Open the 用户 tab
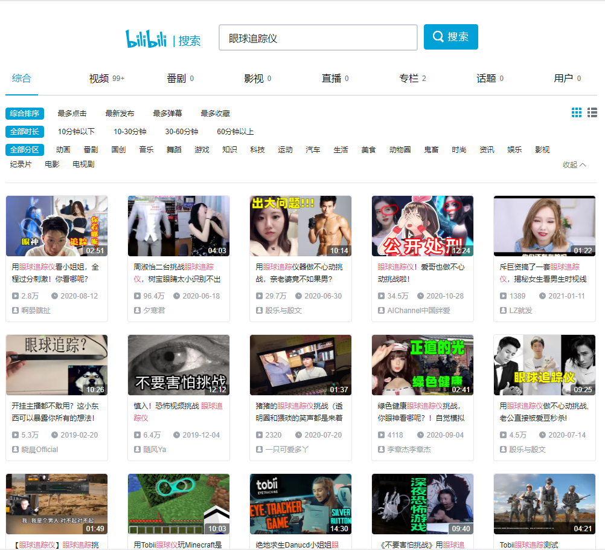This screenshot has width=605, height=550. 568,79
